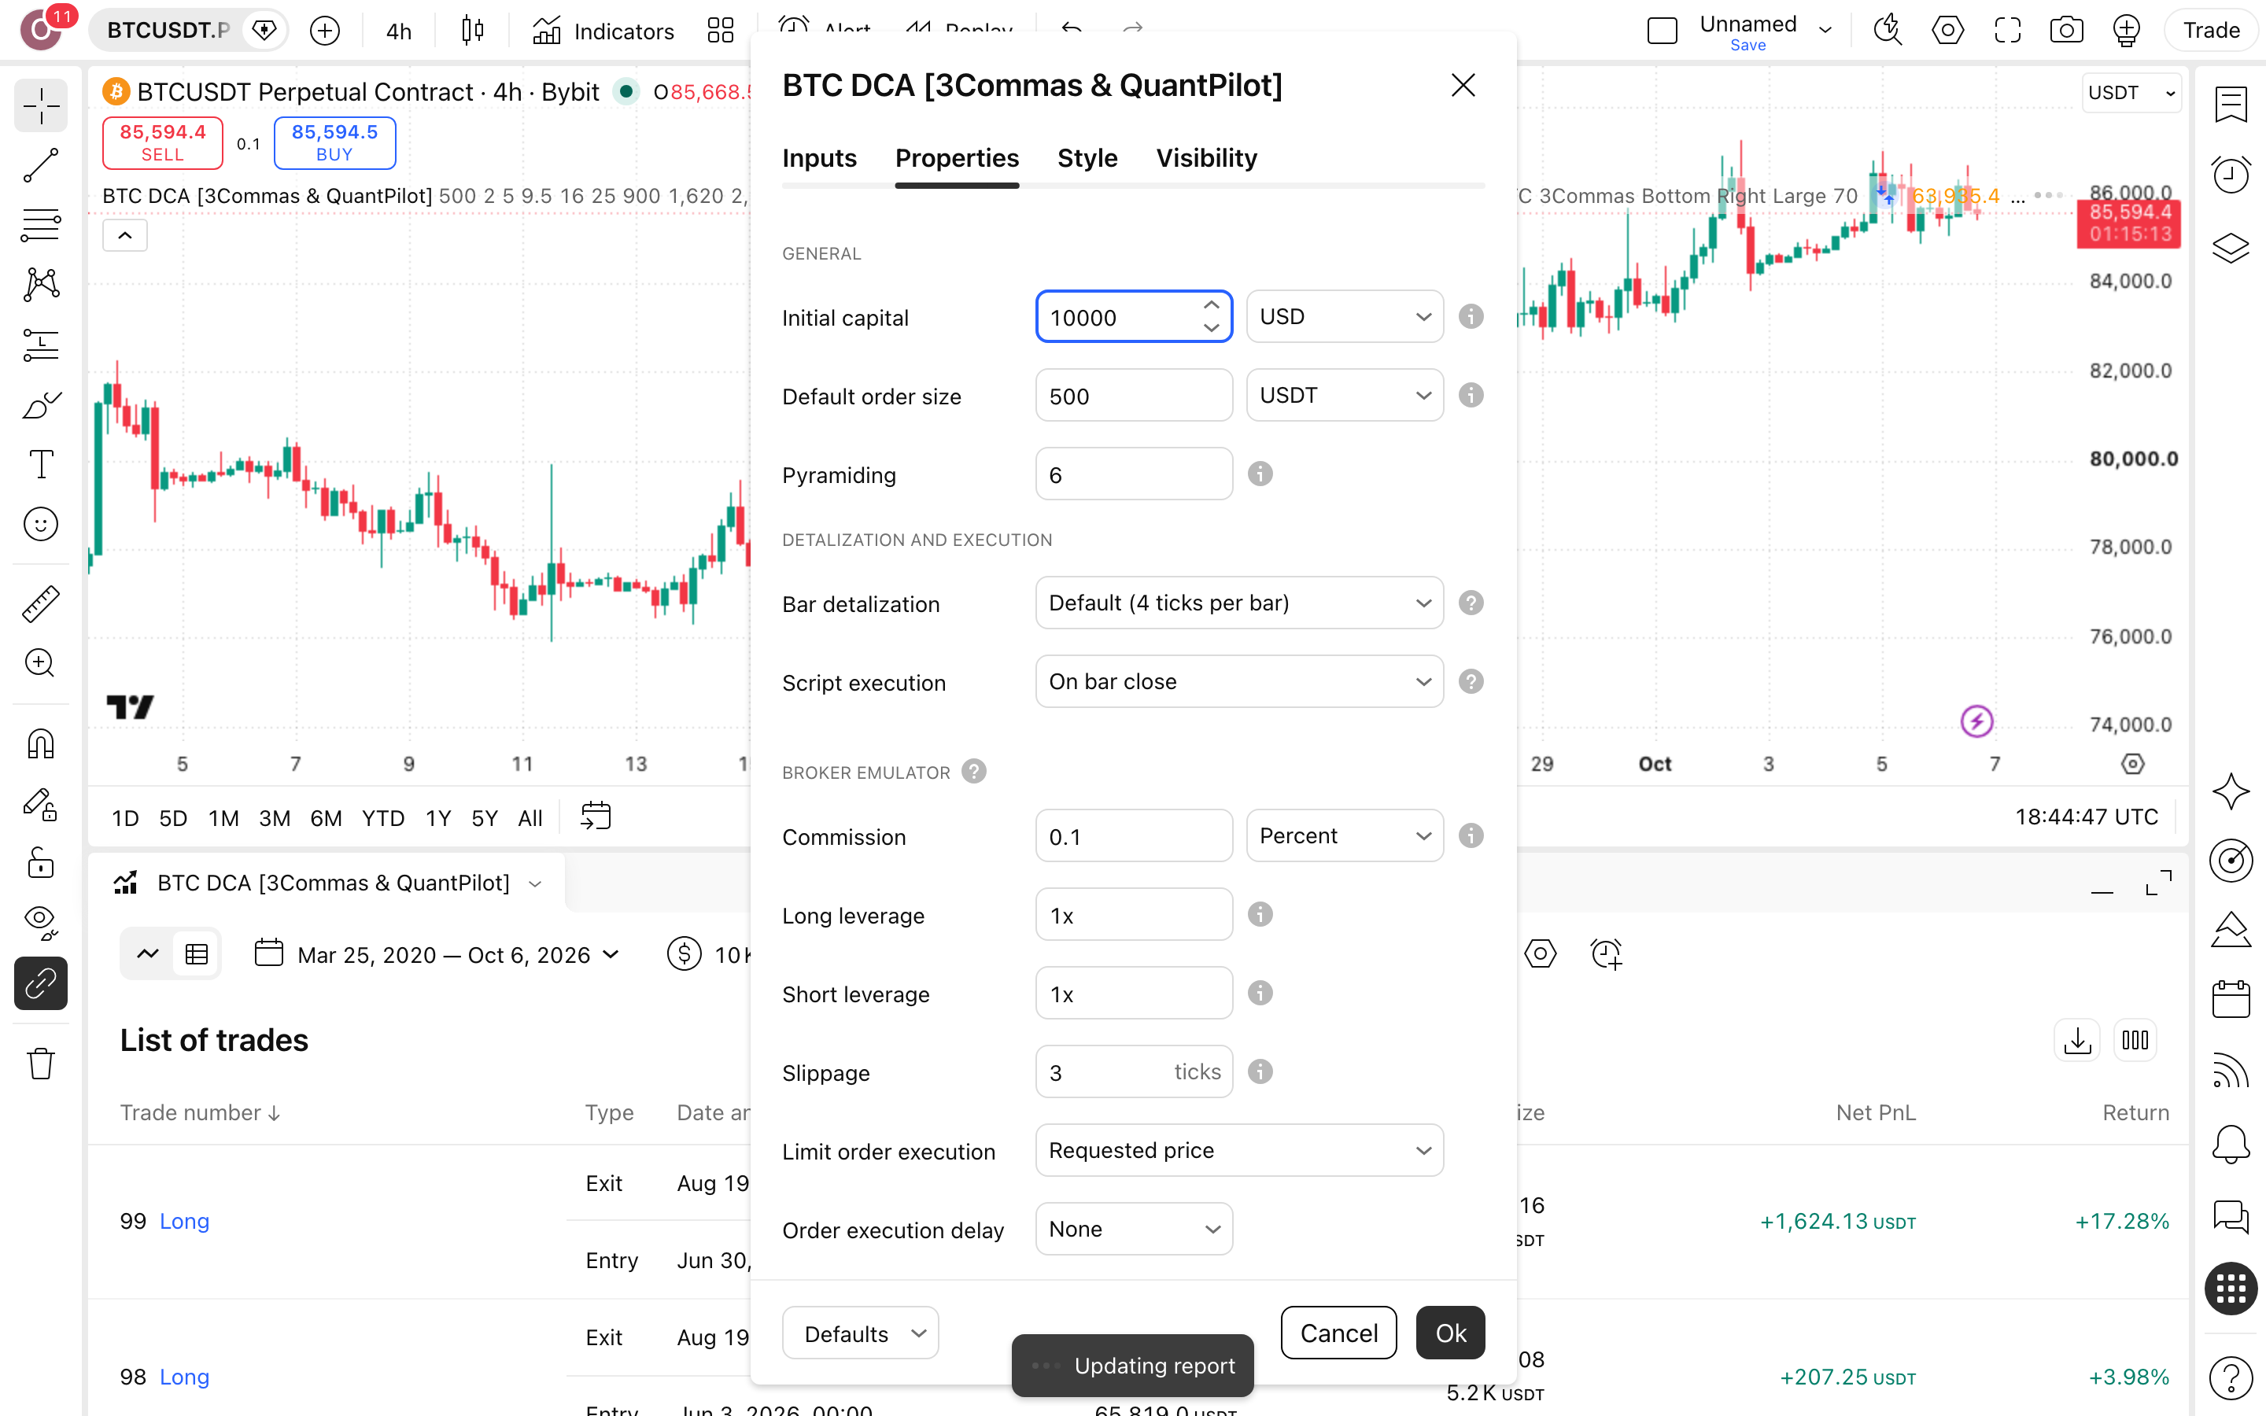Screen dimensions: 2266x1416
Task: Open Default order size USDT dropdown
Action: [1345, 395]
